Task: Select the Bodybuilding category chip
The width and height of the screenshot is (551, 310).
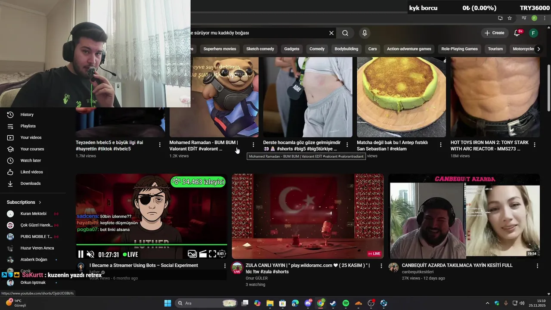Action: click(346, 49)
